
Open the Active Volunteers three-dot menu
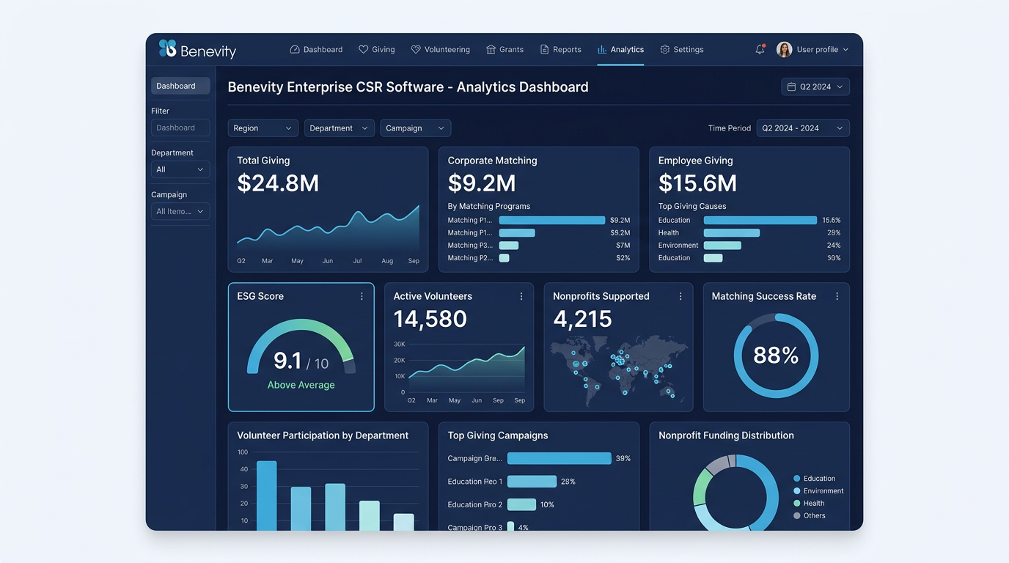coord(521,296)
